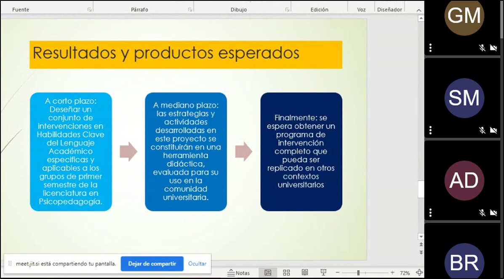
Task: Open the Notas pane from status bar
Action: 238,273
